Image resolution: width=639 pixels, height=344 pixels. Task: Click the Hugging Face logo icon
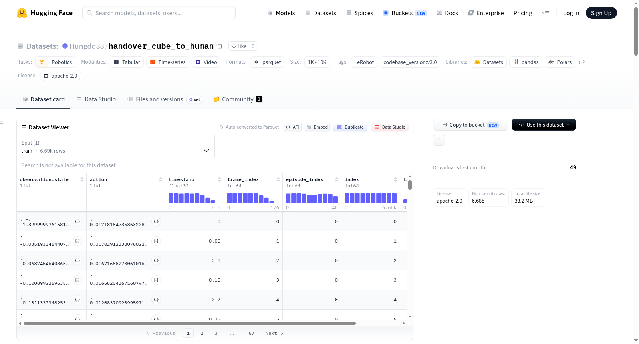click(x=22, y=13)
